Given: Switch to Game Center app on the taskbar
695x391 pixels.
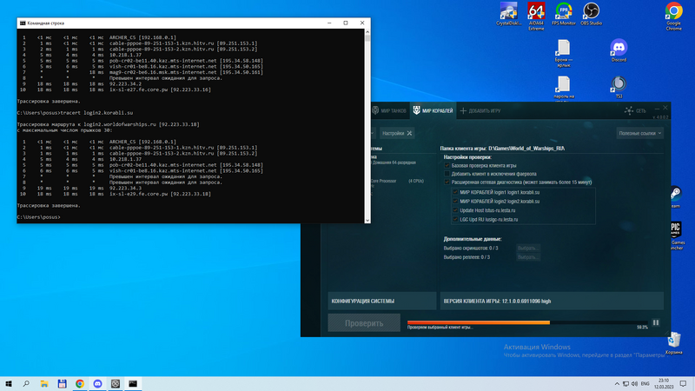Looking at the screenshot, I should tap(116, 383).
